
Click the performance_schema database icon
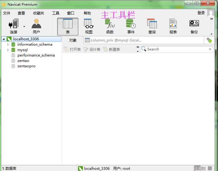point(13,55)
